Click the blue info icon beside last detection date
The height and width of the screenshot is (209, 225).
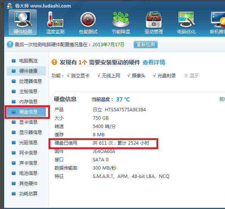point(10,44)
